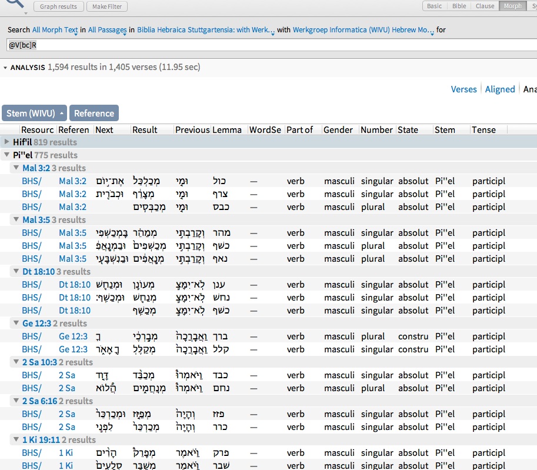Collapse the 1 Ki 19:11 results group
537x470 pixels.
(x=16, y=439)
